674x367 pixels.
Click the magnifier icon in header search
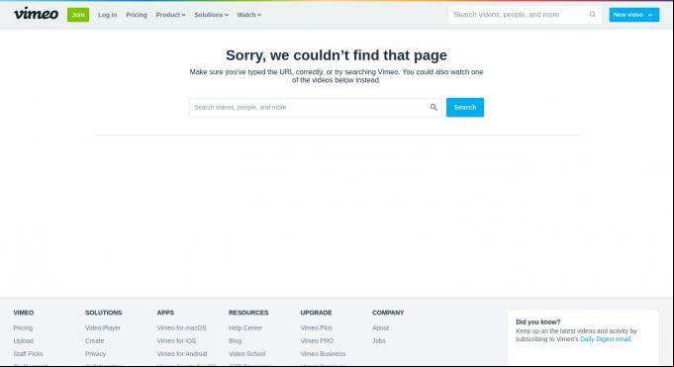point(592,15)
